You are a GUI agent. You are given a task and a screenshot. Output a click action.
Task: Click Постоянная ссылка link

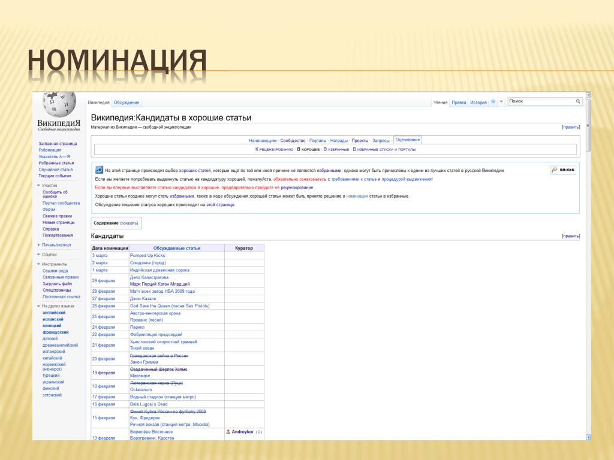tap(61, 296)
